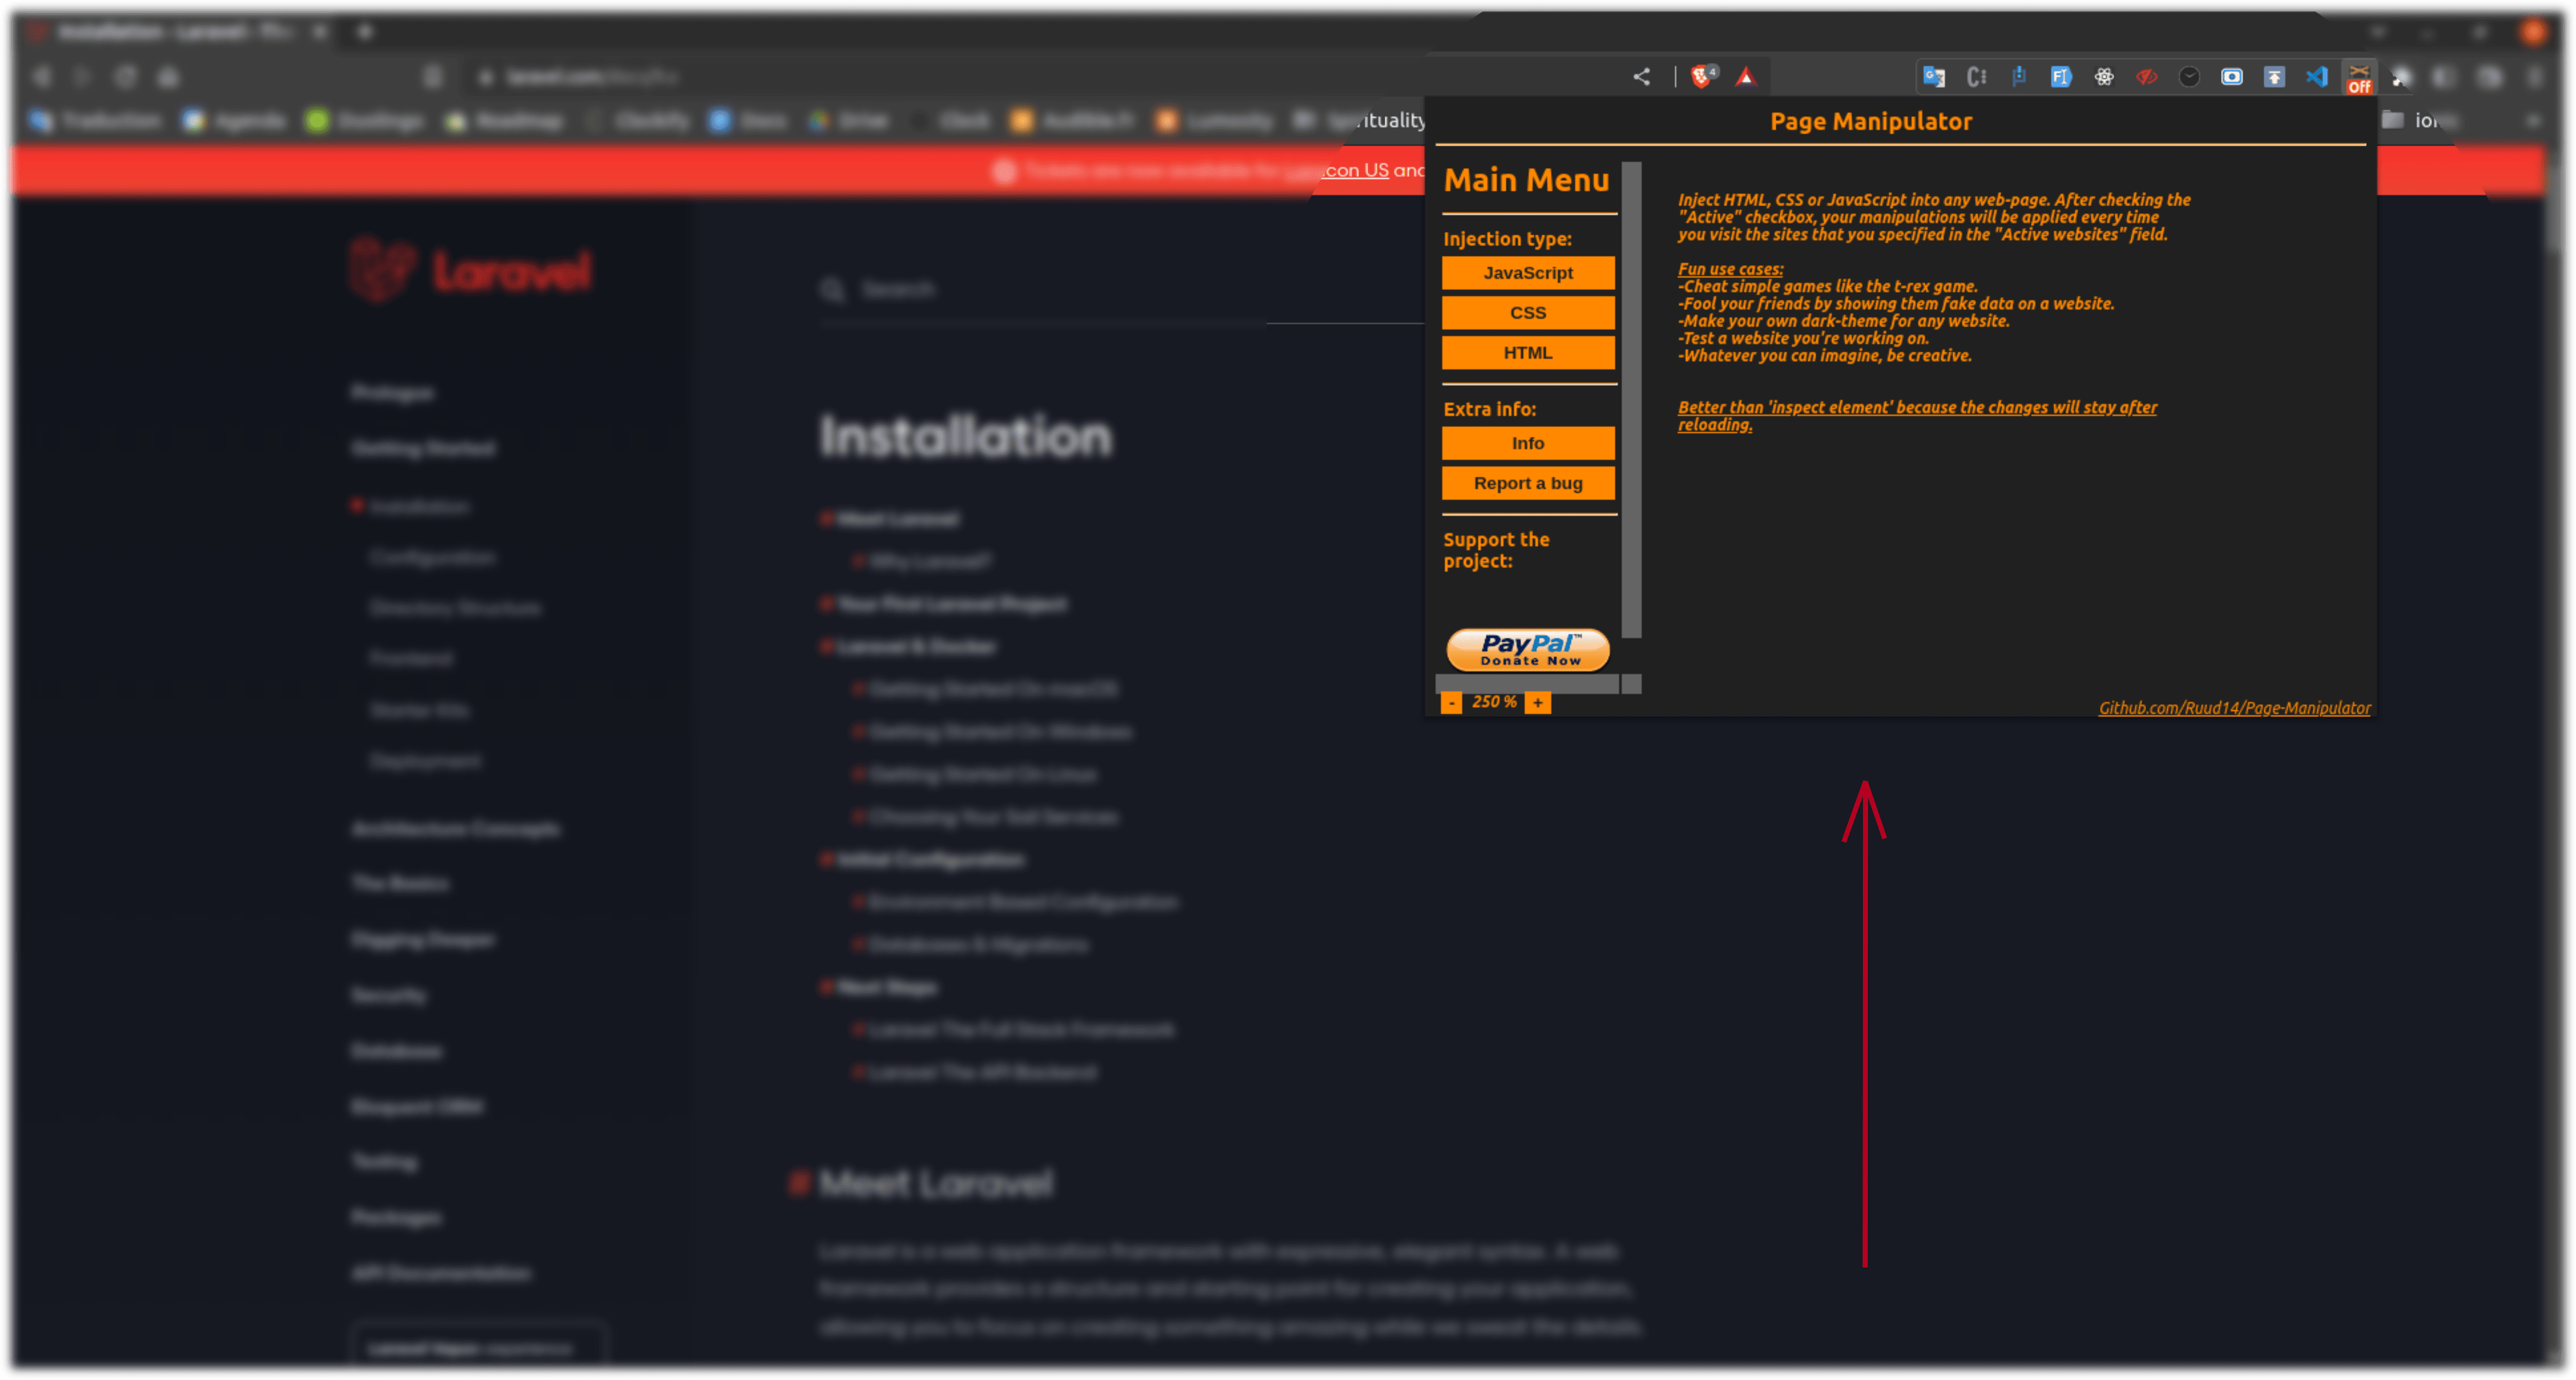Image resolution: width=2576 pixels, height=1380 pixels.
Task: Open the VS Code extension icon
Action: (2317, 77)
